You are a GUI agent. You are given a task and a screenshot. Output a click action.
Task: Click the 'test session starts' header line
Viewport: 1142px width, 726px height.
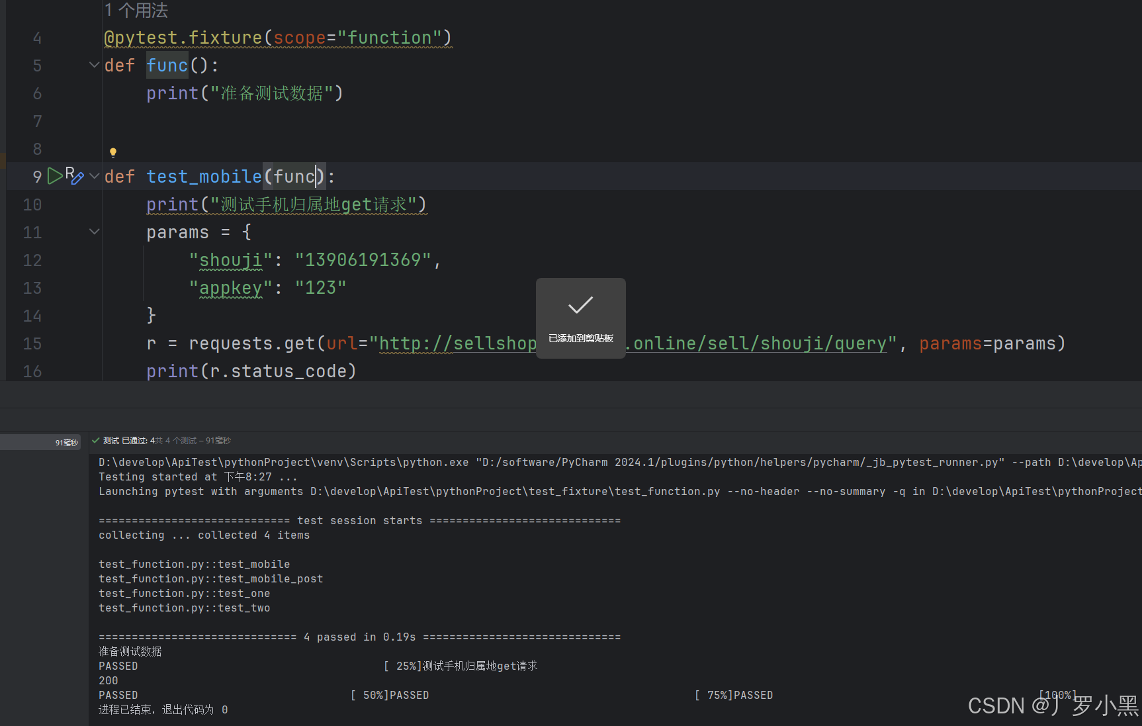pyautogui.click(x=360, y=520)
